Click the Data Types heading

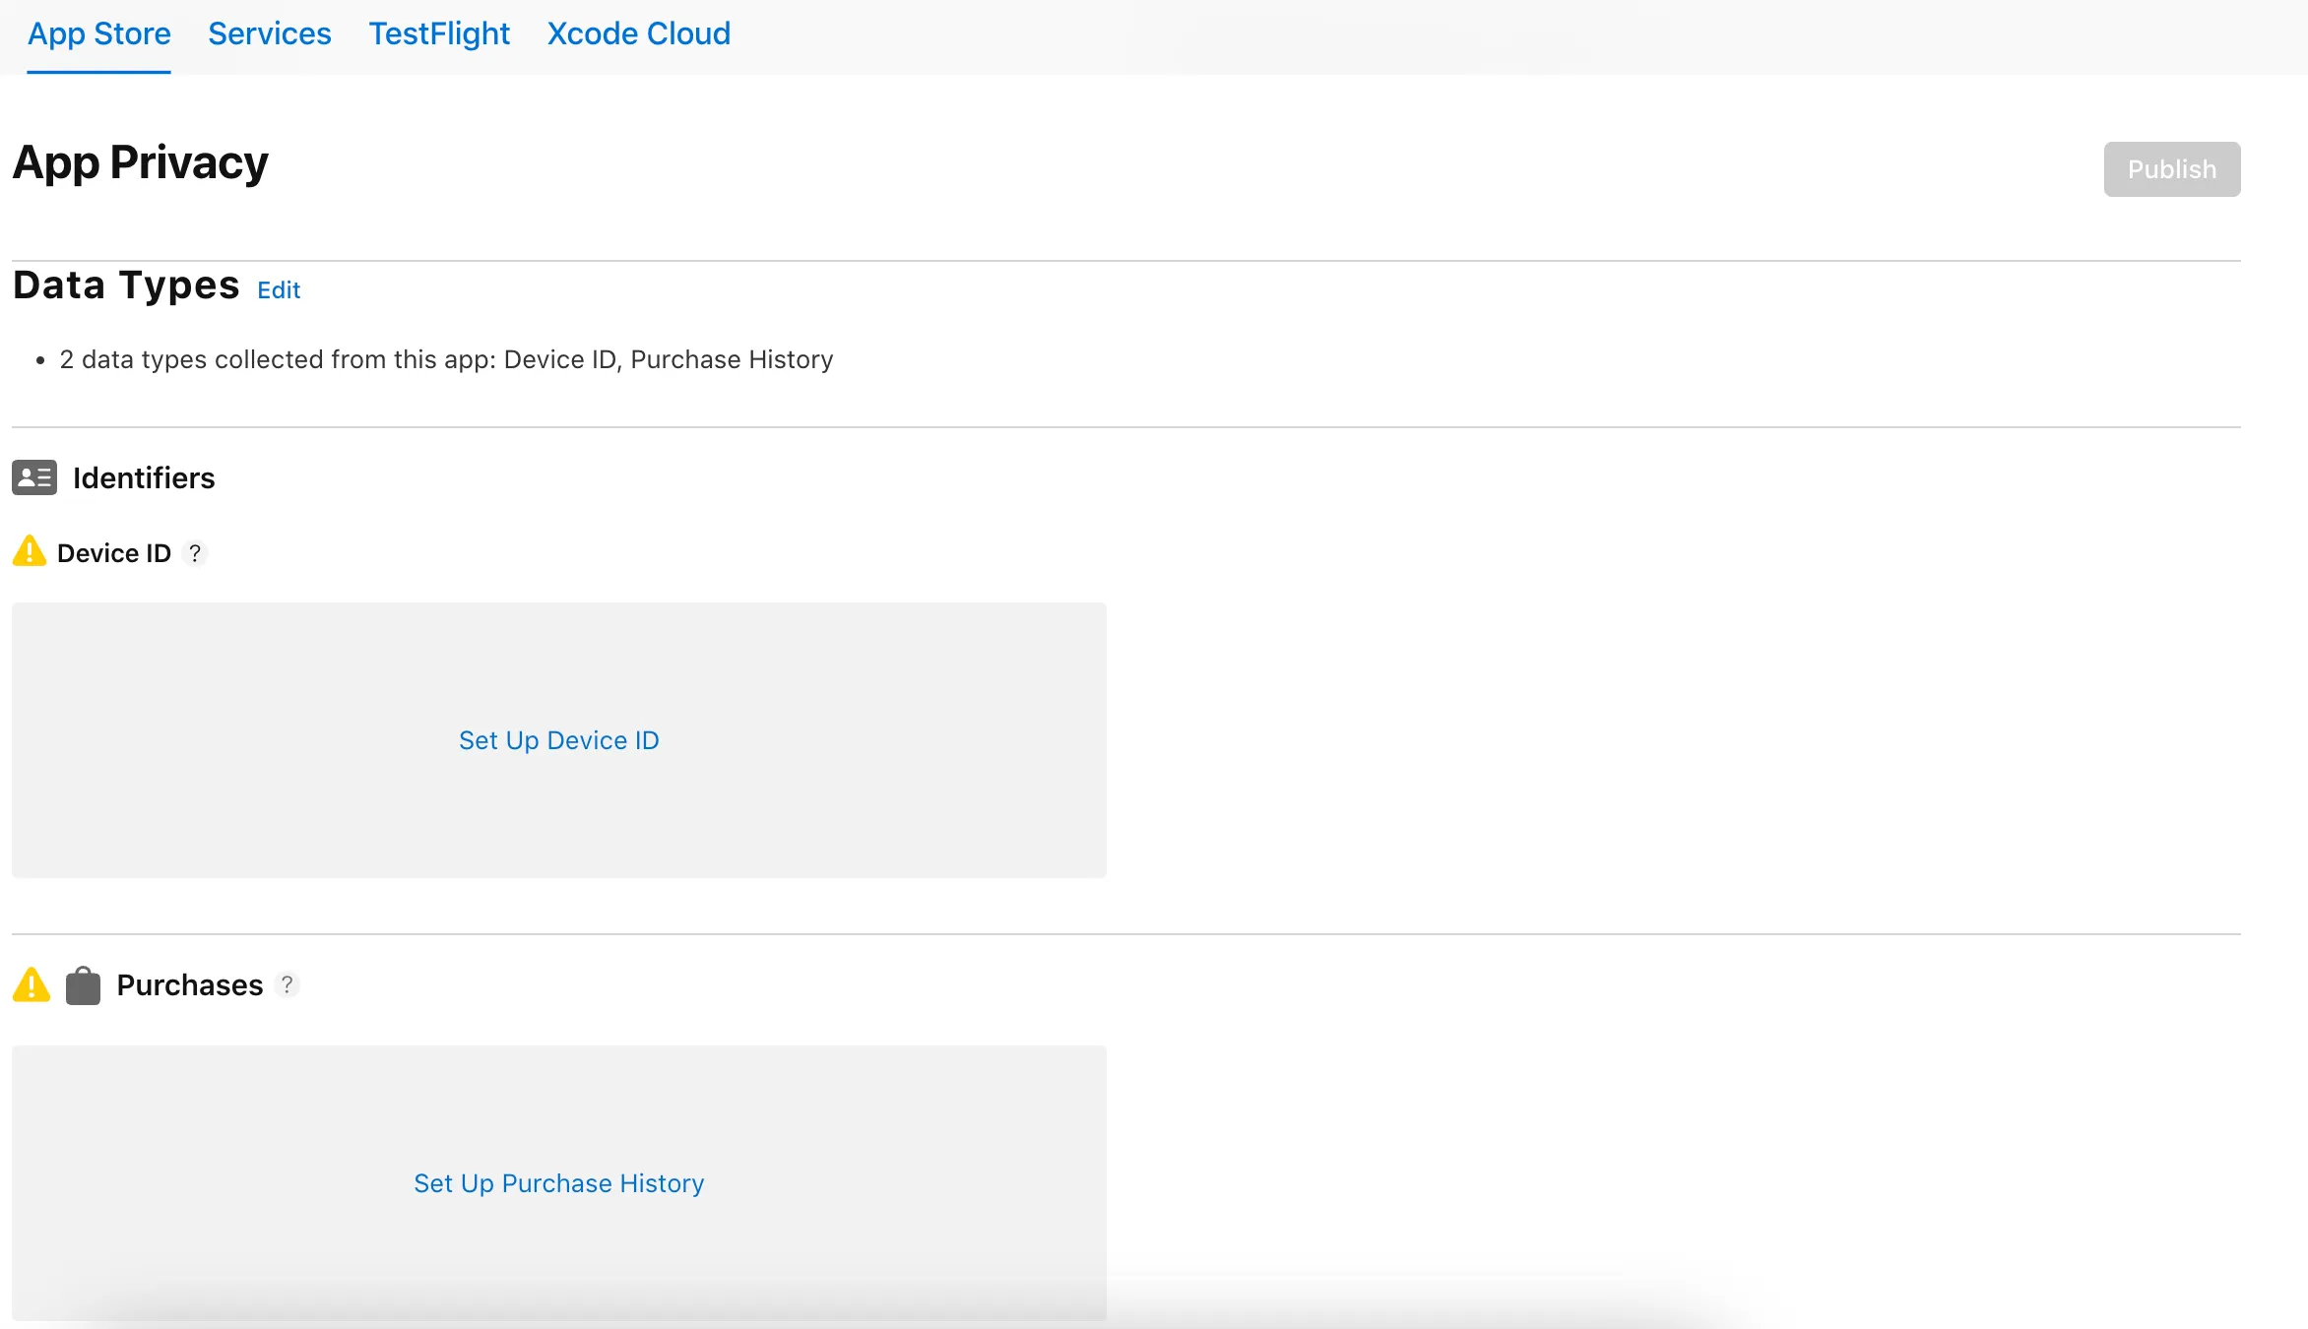(x=126, y=285)
